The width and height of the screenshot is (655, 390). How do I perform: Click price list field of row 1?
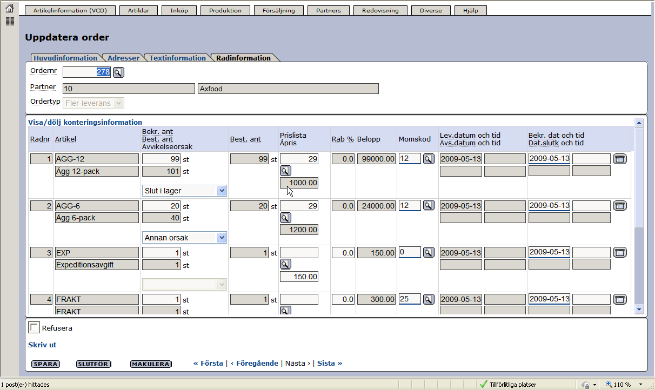pyautogui.click(x=299, y=159)
